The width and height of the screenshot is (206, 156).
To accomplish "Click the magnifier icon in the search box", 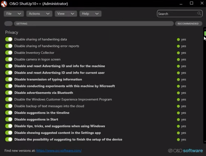I will (x=199, y=13).
